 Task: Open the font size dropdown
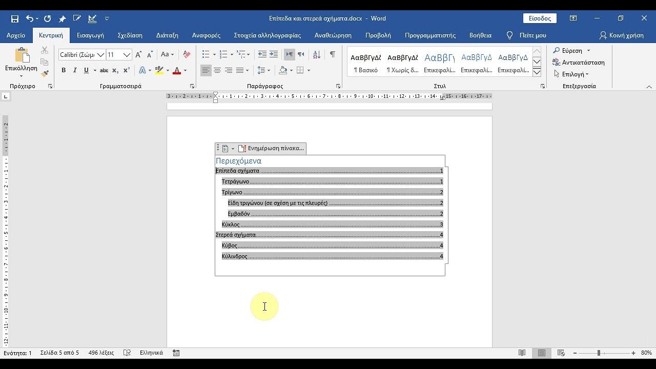(127, 55)
